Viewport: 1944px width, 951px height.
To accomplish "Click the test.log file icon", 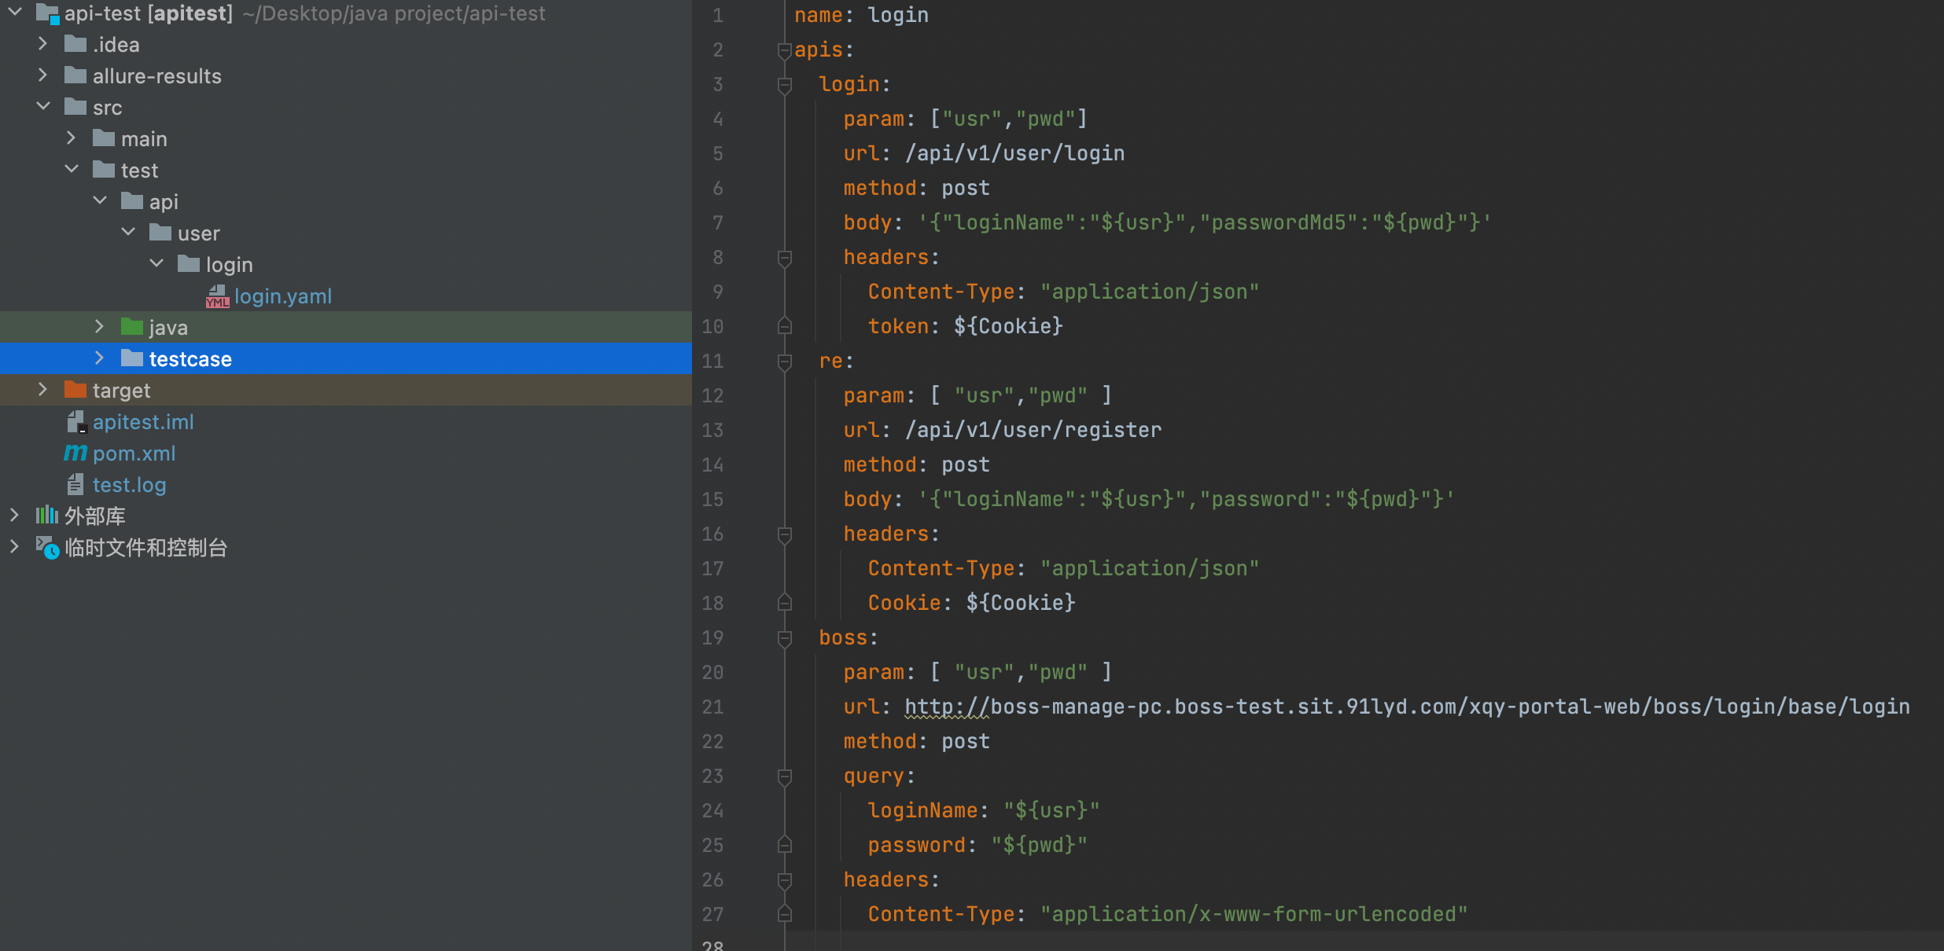I will point(75,485).
